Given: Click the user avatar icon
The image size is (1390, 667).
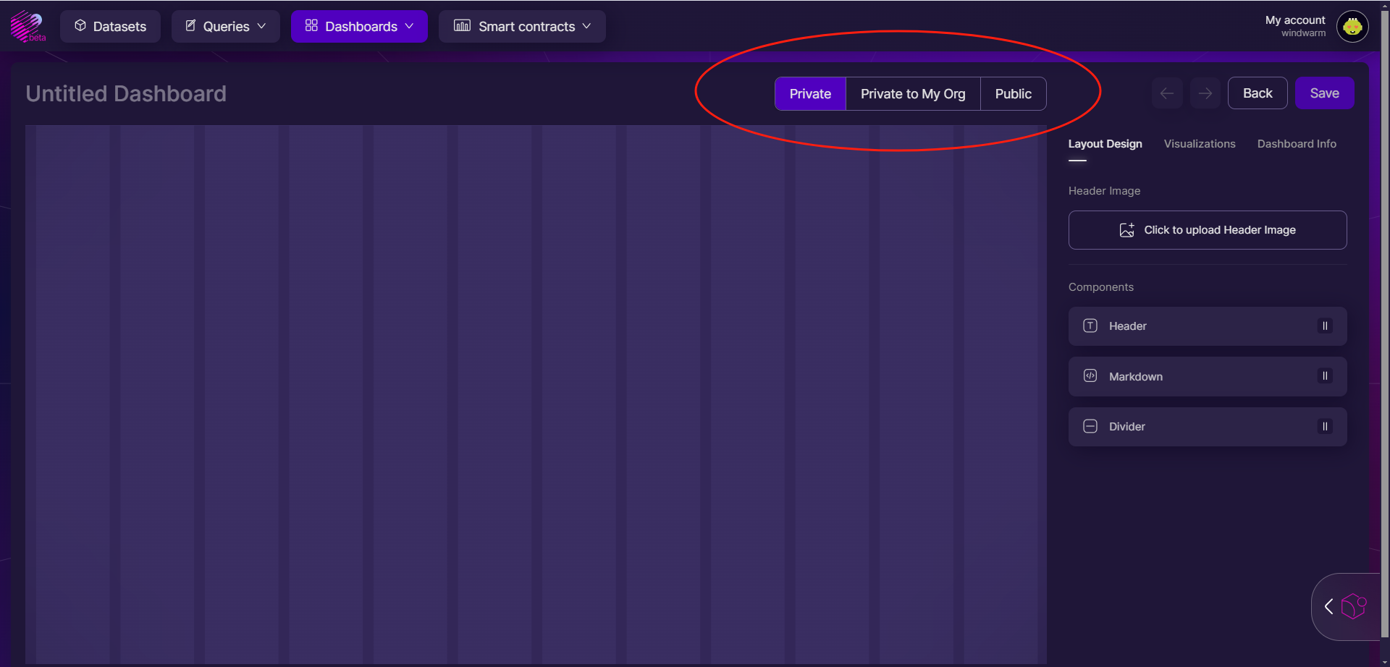Looking at the screenshot, I should [1352, 27].
